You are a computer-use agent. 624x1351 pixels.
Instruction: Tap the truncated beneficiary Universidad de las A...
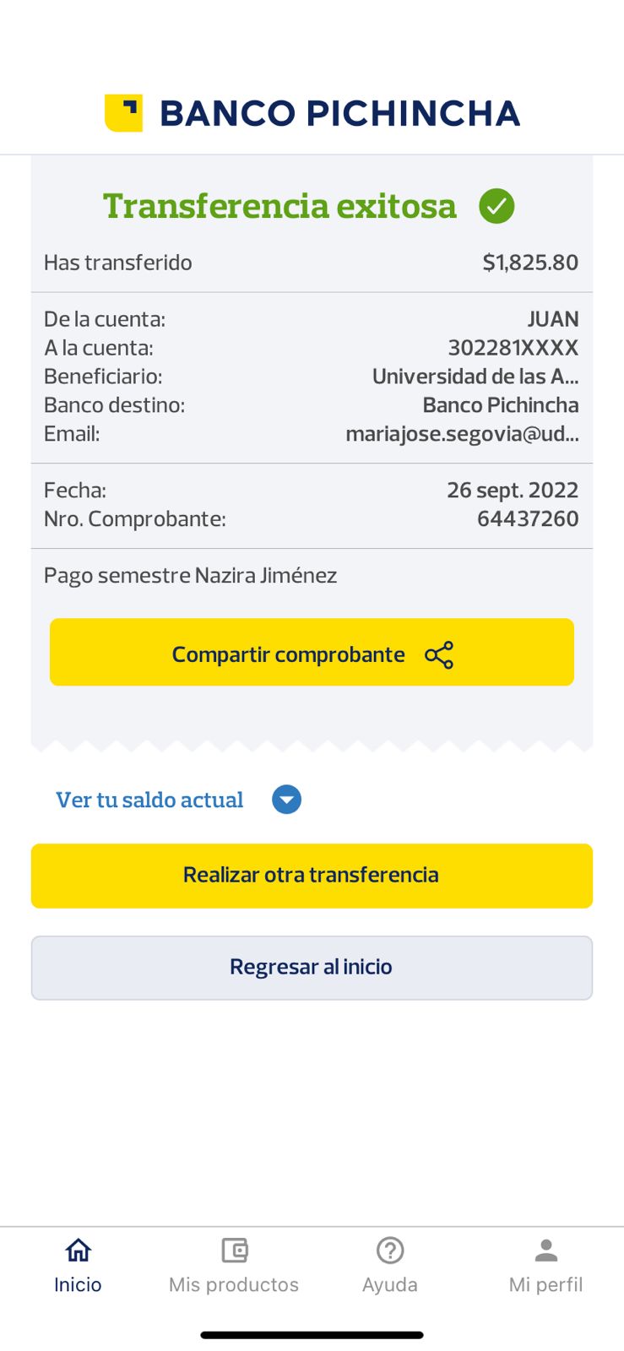coord(475,377)
